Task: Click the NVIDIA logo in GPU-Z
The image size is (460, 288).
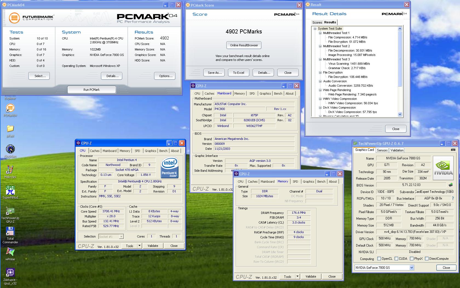Action: pyautogui.click(x=443, y=168)
